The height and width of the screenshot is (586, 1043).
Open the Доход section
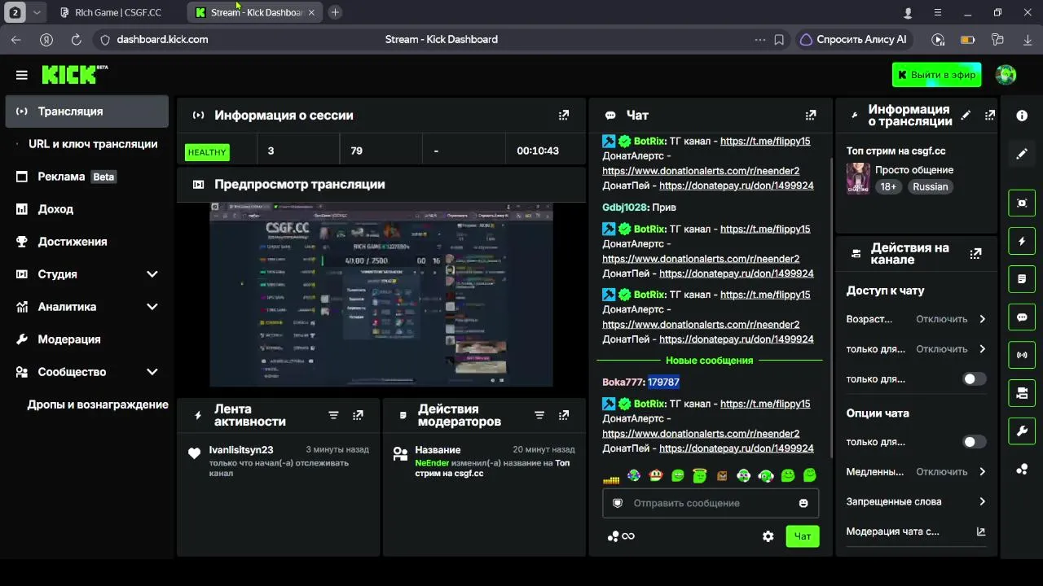tap(87, 209)
